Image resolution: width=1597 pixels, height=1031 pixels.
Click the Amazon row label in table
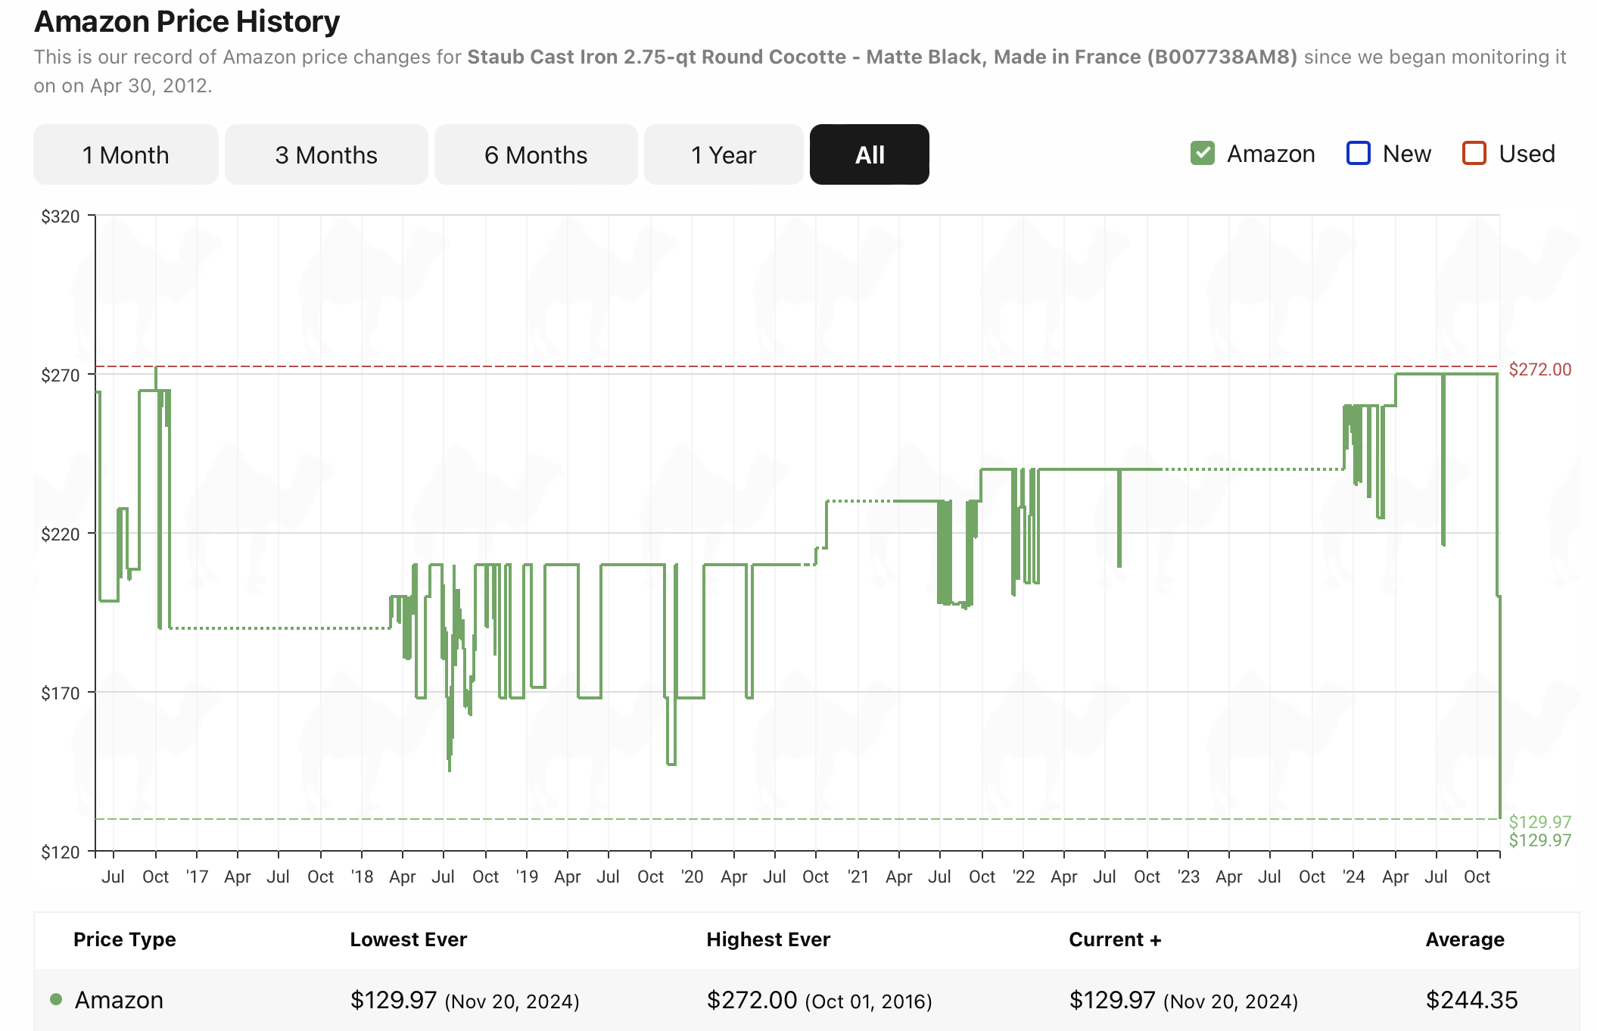tap(119, 1000)
